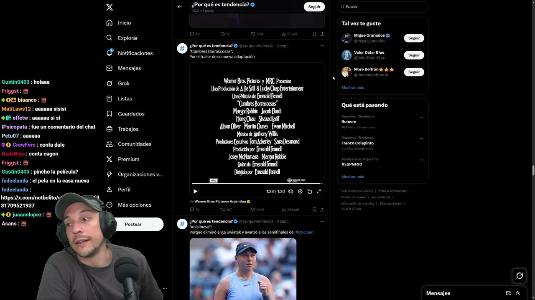The width and height of the screenshot is (535, 300).
Task: Click the Premium X icon
Action: 110,159
